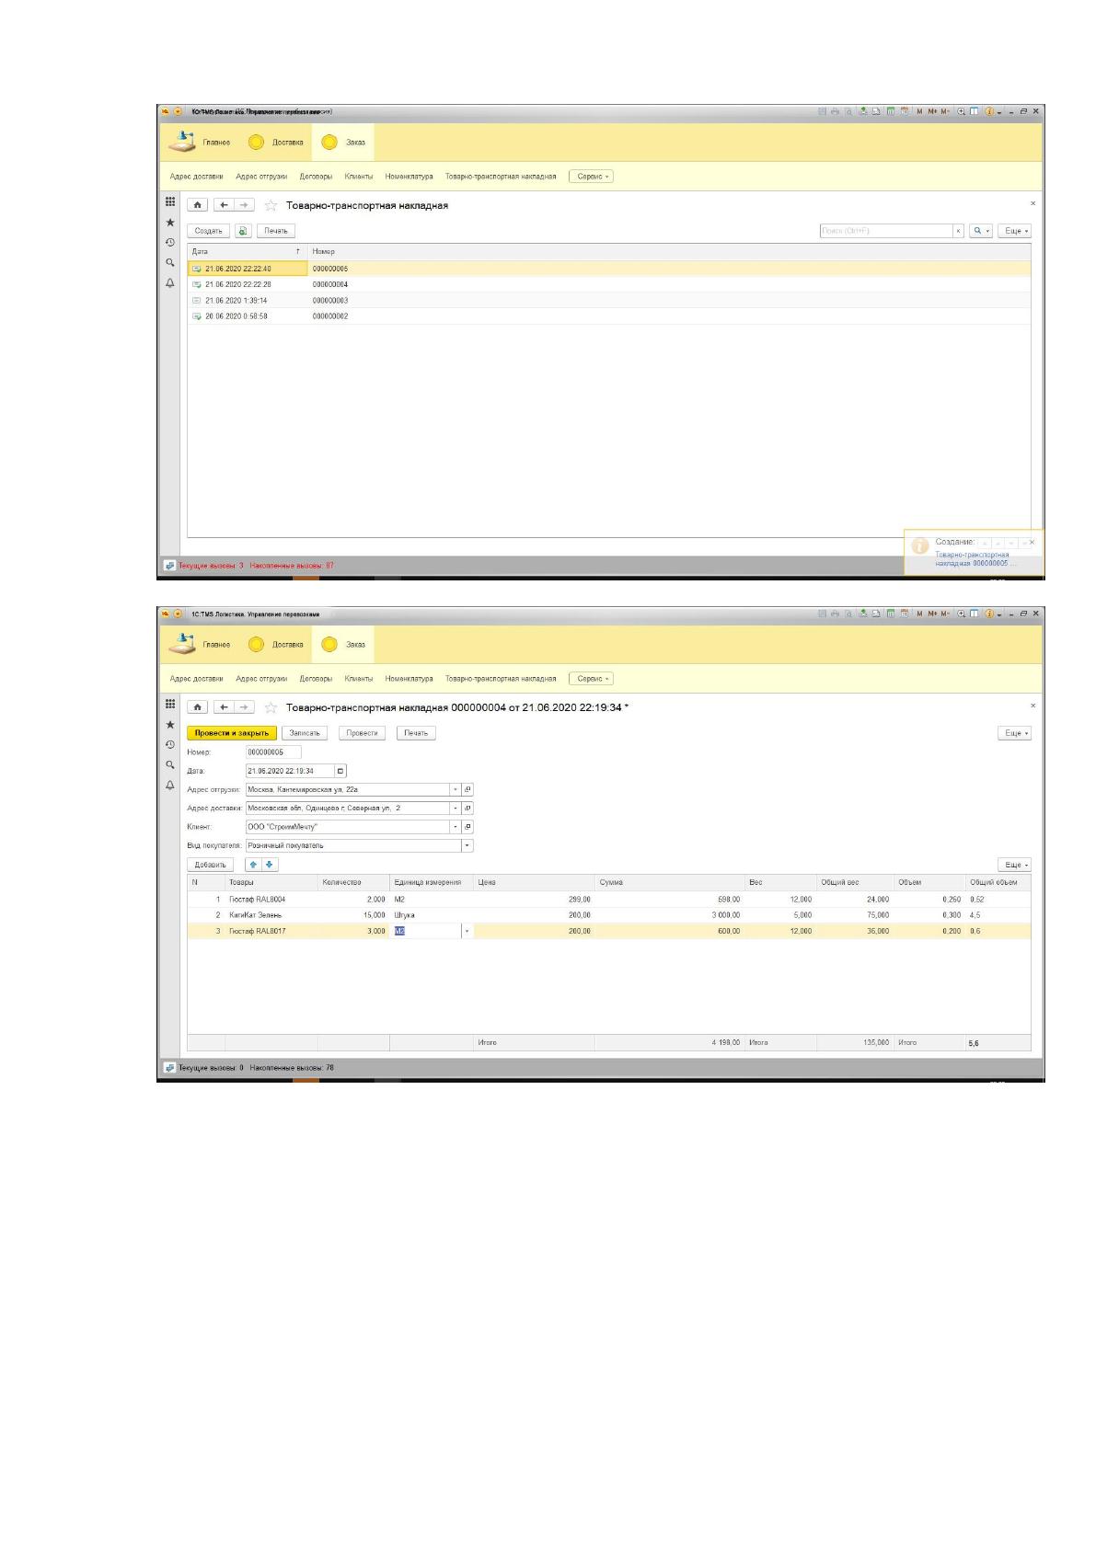Expand the Адрес отгрузки dropdown list
This screenshot has height=1549, width=1096.
tap(455, 789)
